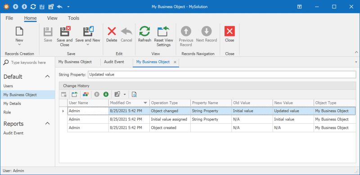
Task: Click the print preview icon in the Change History toolbar
Action: (x=134, y=94)
